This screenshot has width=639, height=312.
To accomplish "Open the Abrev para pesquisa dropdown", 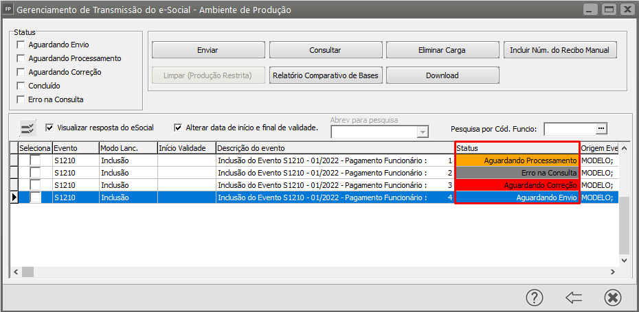I will coord(423,132).
